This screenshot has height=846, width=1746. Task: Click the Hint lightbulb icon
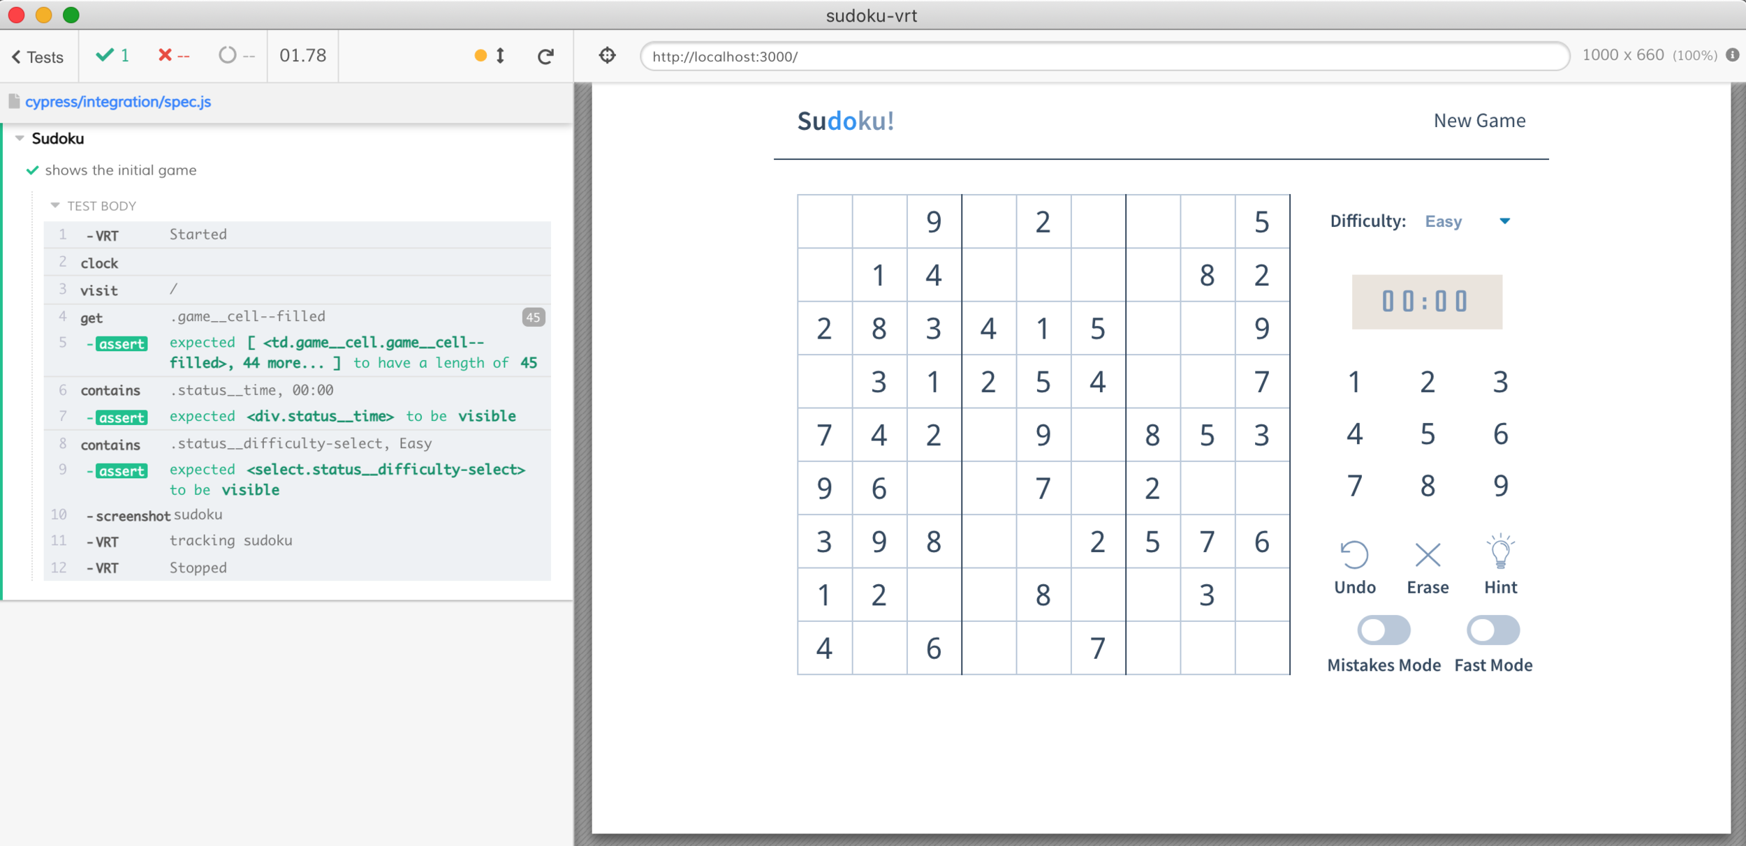click(1500, 553)
